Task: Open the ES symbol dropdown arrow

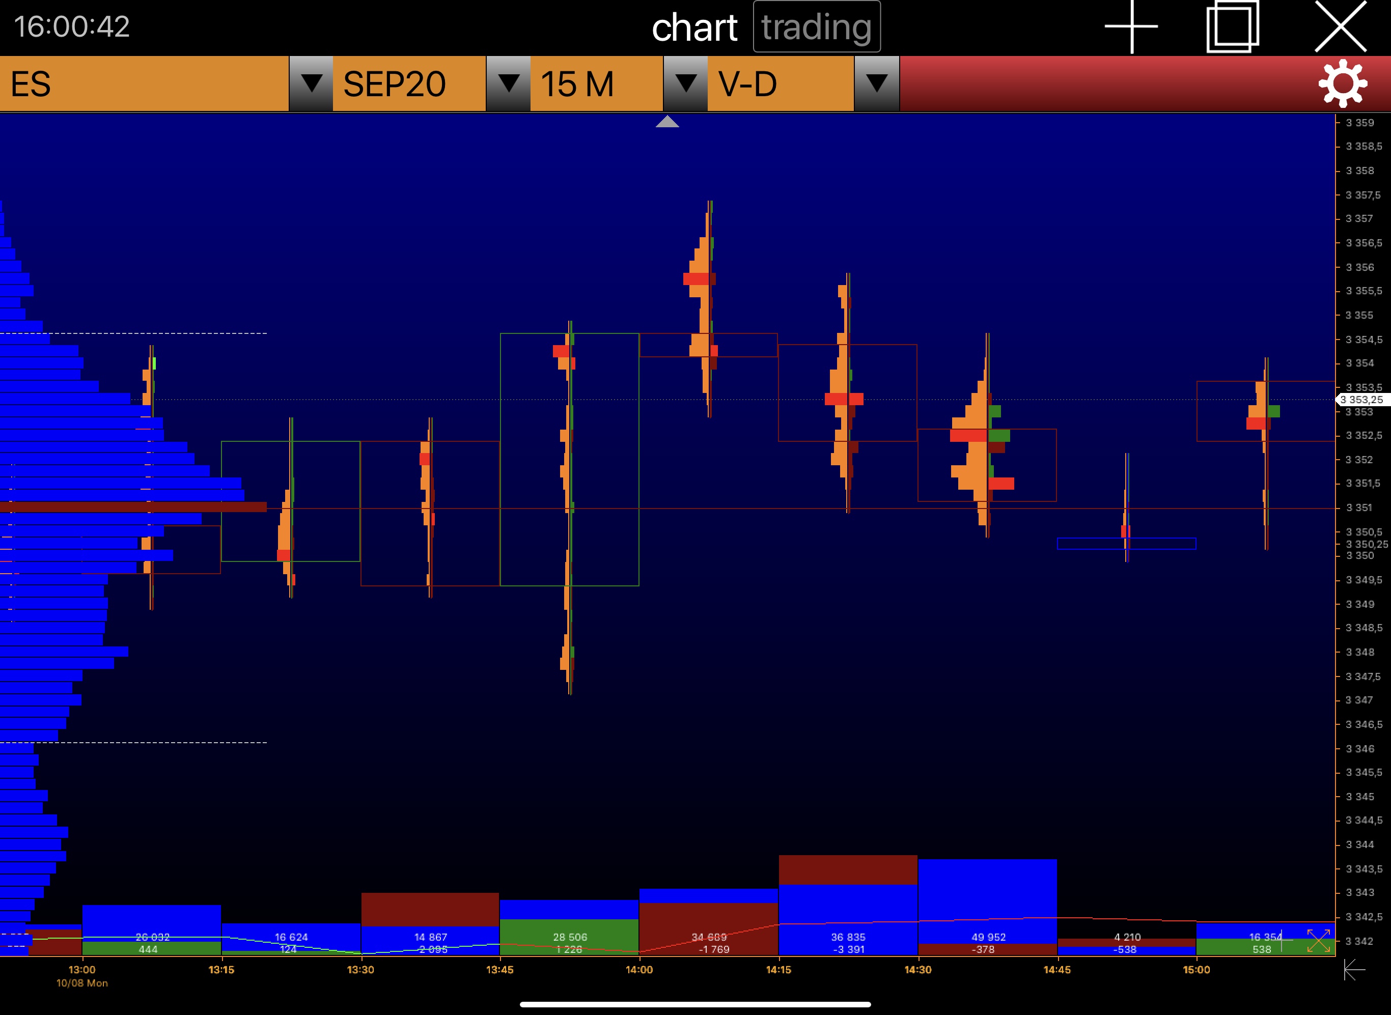Action: coord(311,83)
